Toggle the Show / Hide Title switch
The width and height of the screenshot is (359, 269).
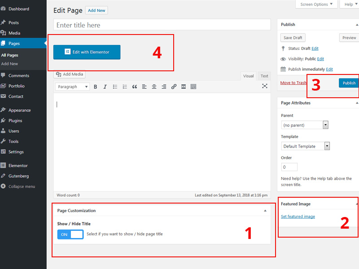click(70, 234)
